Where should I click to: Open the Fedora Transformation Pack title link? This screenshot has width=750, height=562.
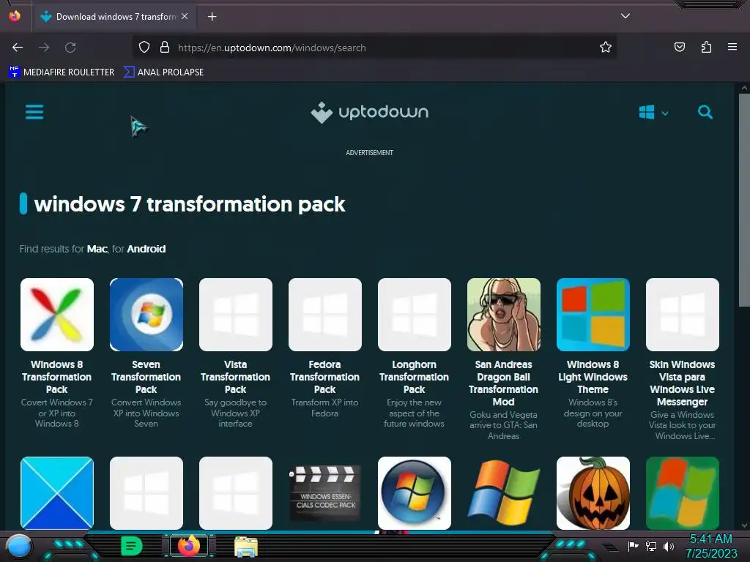tap(325, 377)
